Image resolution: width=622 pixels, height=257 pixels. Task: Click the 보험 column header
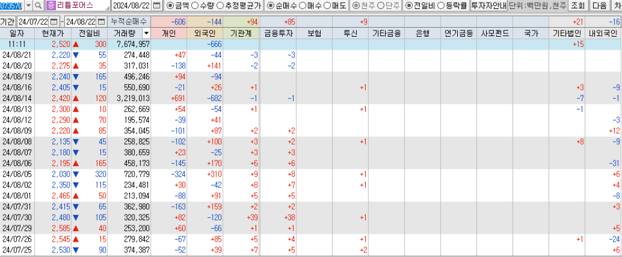(x=314, y=33)
